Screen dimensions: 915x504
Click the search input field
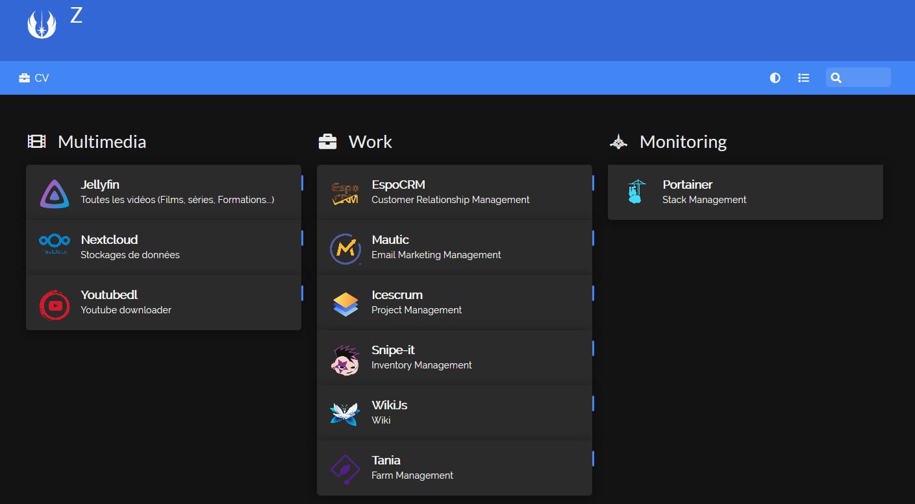tap(859, 77)
